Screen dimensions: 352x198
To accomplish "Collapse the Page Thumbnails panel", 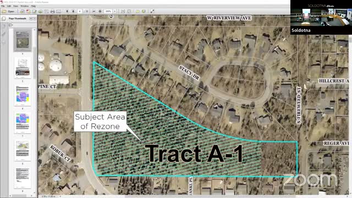I will [31, 19].
